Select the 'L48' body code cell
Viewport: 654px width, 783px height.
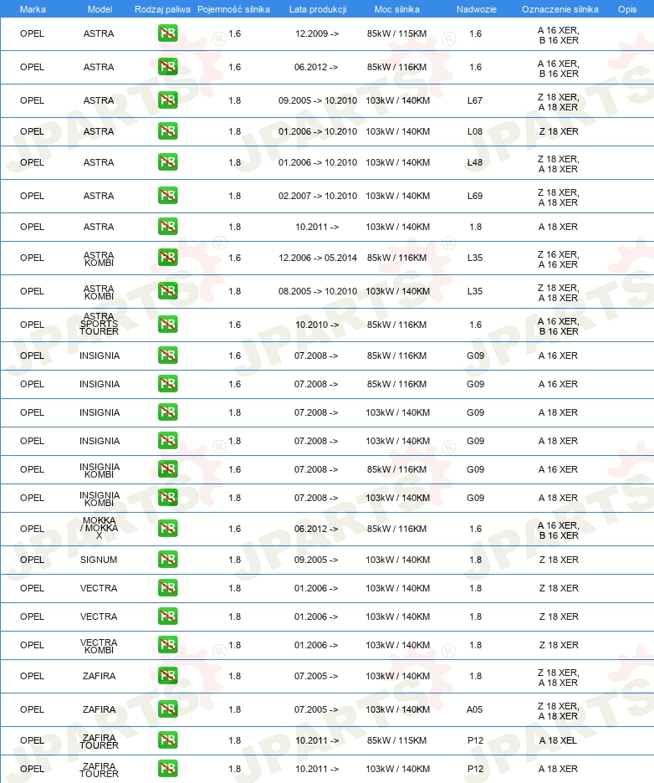[x=475, y=162]
